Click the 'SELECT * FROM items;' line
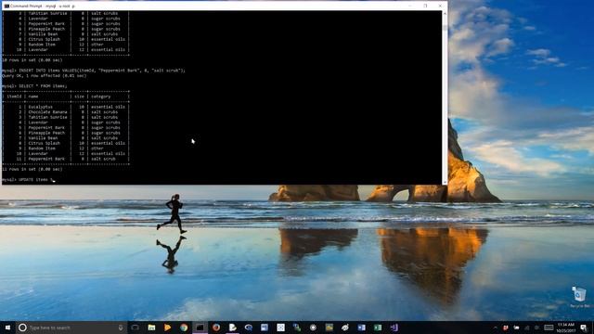 tap(34, 86)
